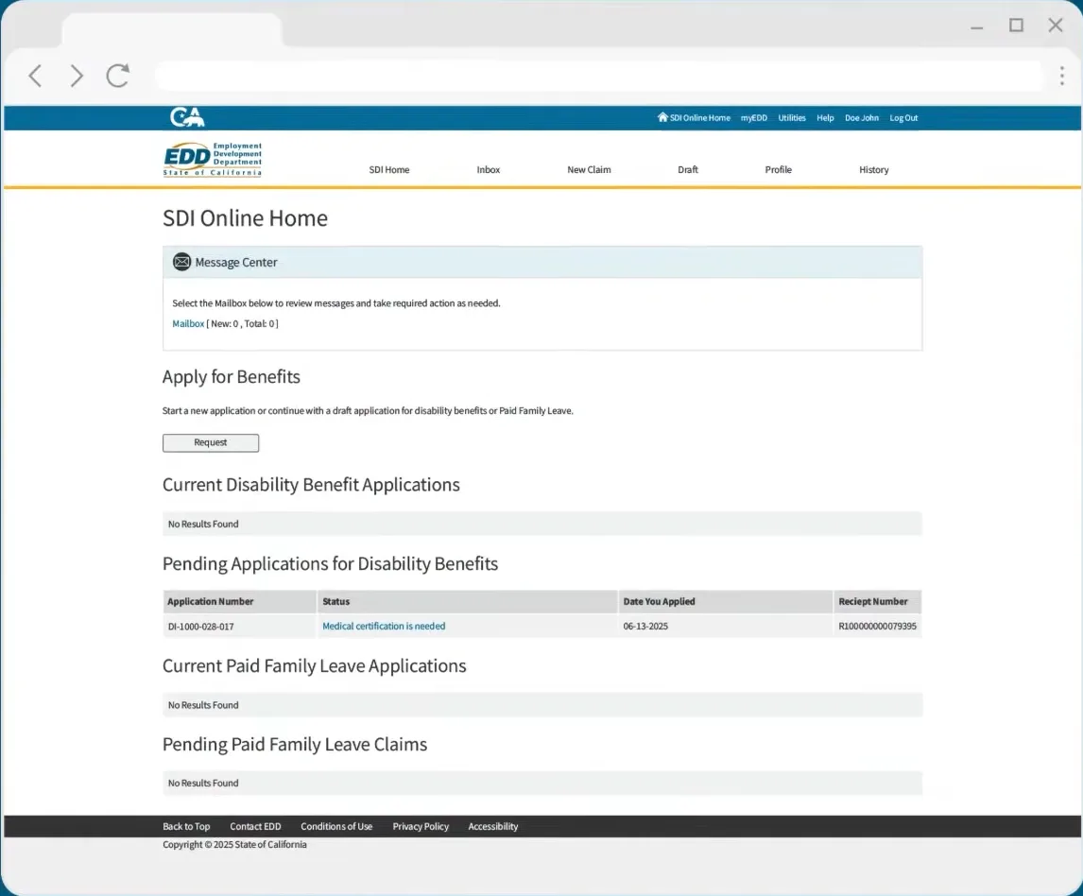Click the browser back arrow
The image size is (1083, 896).
coord(35,76)
